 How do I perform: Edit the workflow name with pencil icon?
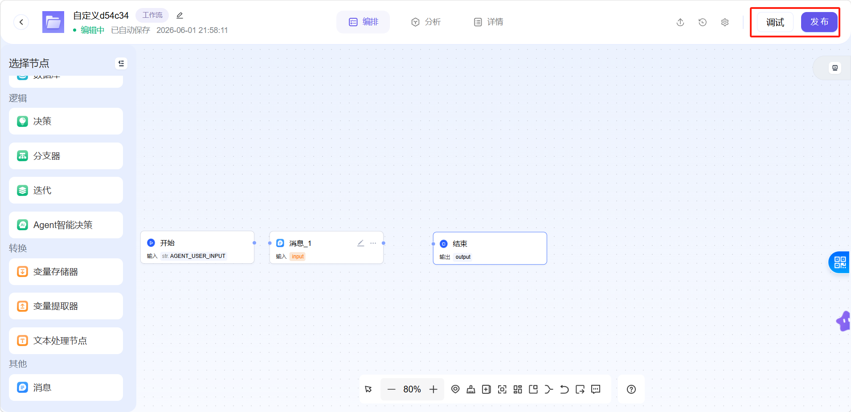pyautogui.click(x=180, y=16)
